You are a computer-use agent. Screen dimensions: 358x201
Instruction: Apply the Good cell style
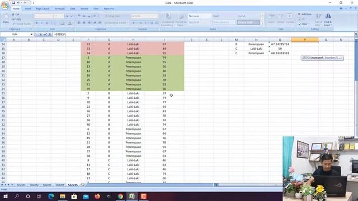pyautogui.click(x=248, y=16)
